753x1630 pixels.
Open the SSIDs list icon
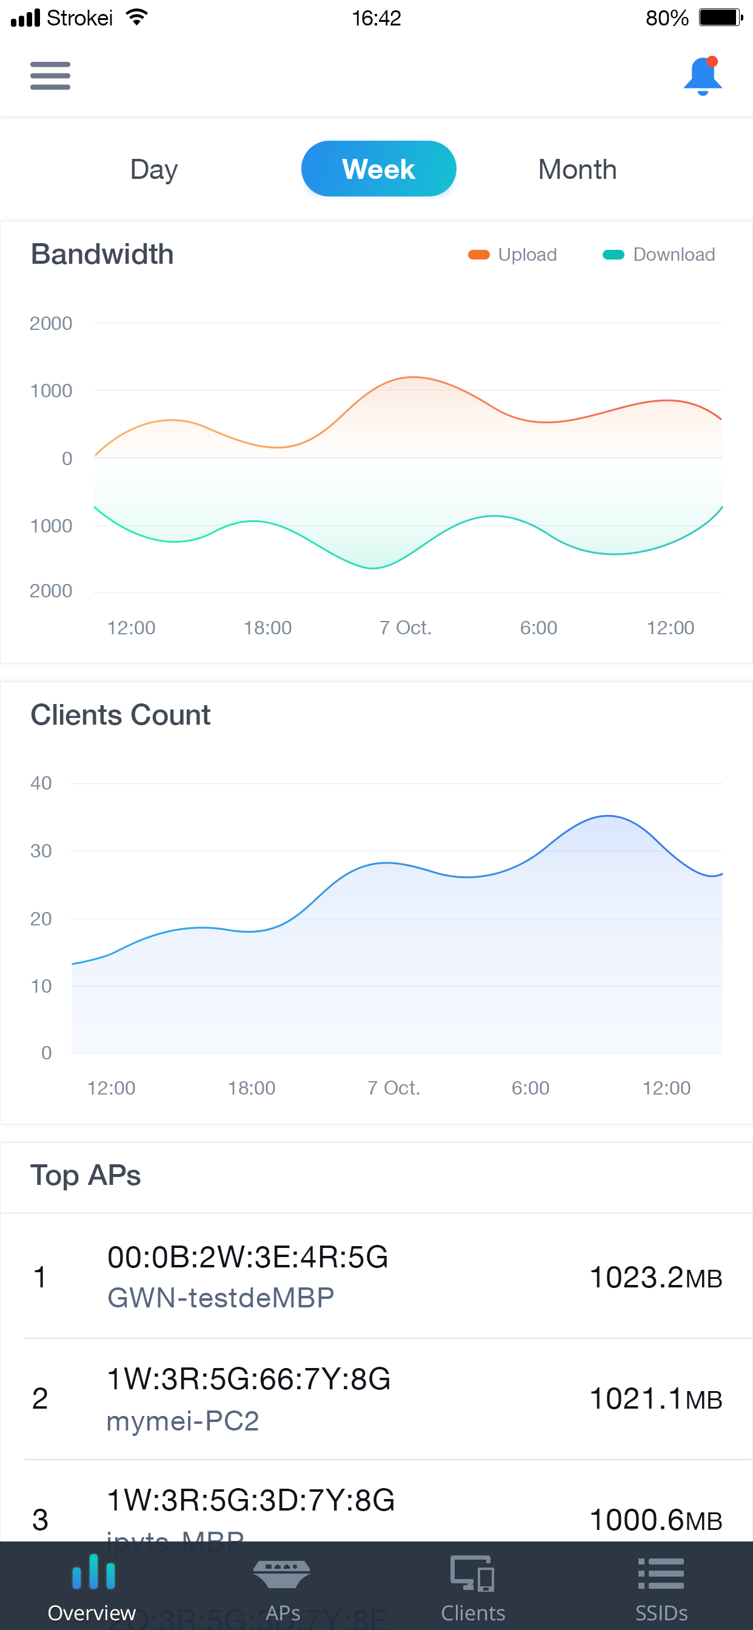pos(661,1574)
